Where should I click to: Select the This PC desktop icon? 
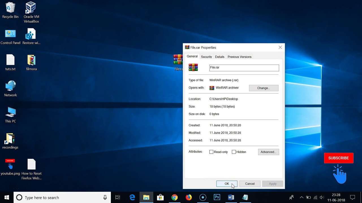(x=10, y=115)
